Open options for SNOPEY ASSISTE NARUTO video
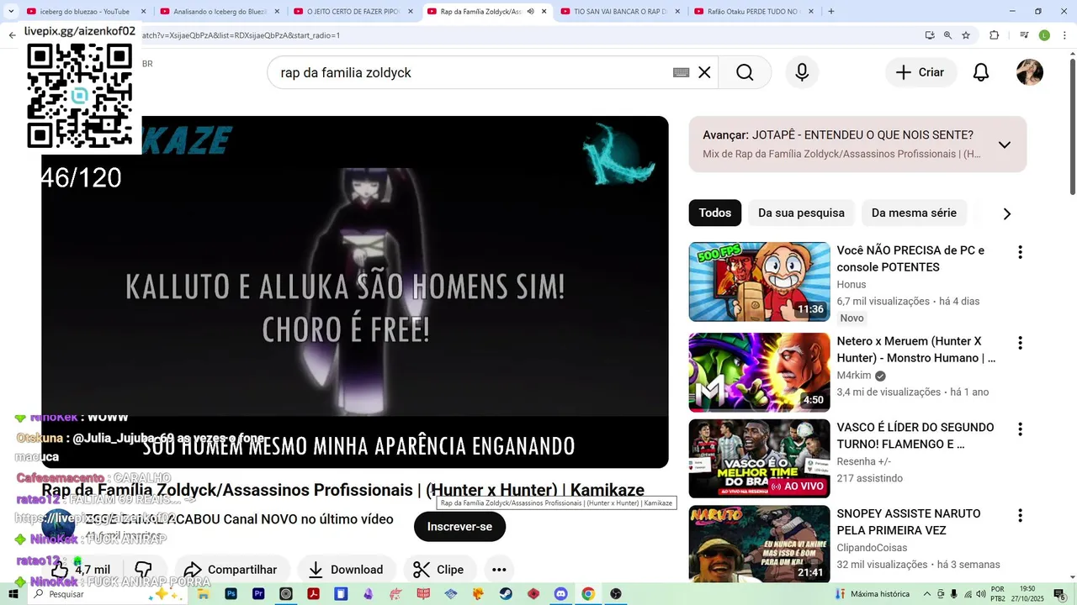Screen dimensions: 1077x605 (x=1020, y=515)
